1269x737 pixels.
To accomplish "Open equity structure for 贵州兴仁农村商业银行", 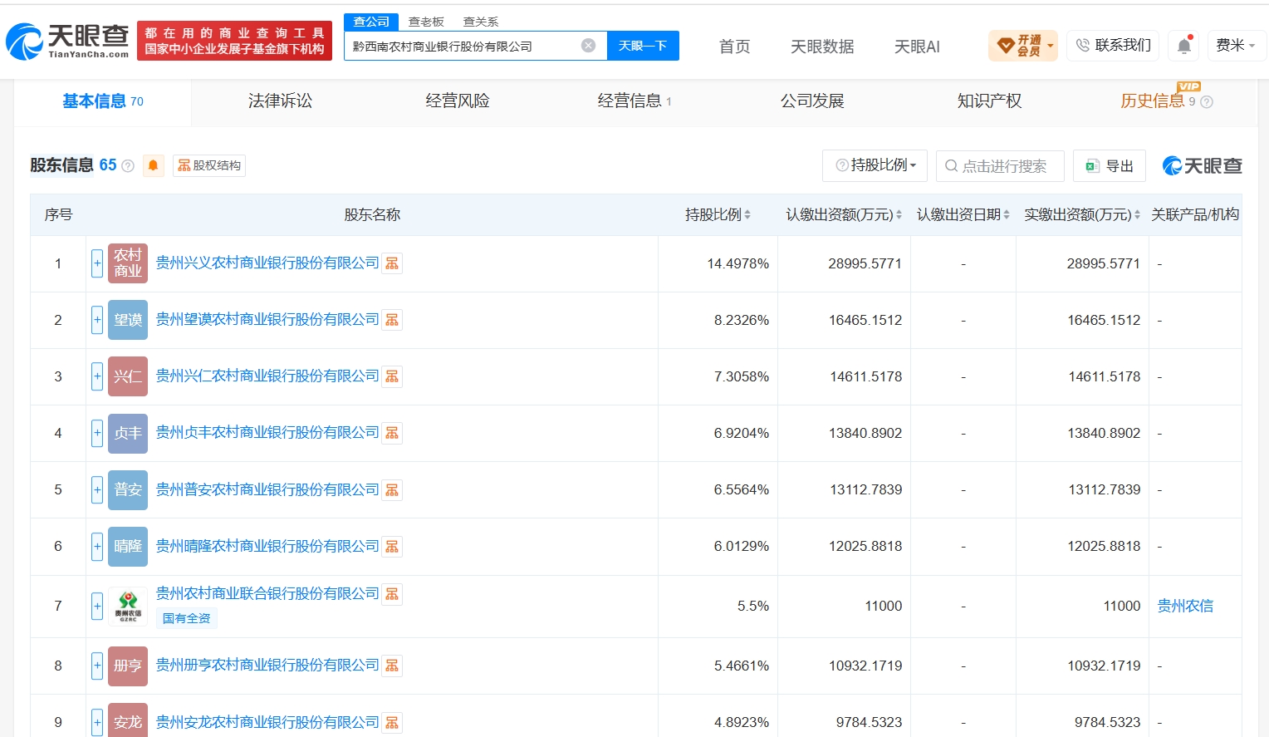I will (x=392, y=376).
